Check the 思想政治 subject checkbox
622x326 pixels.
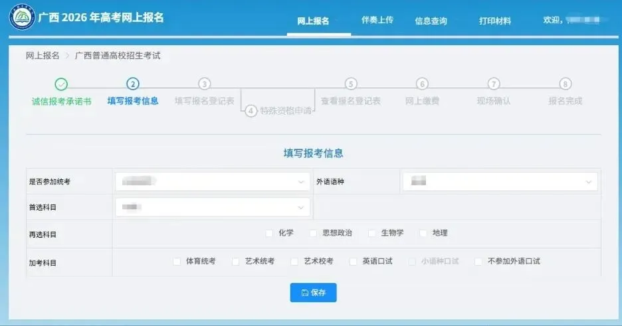[x=313, y=233]
